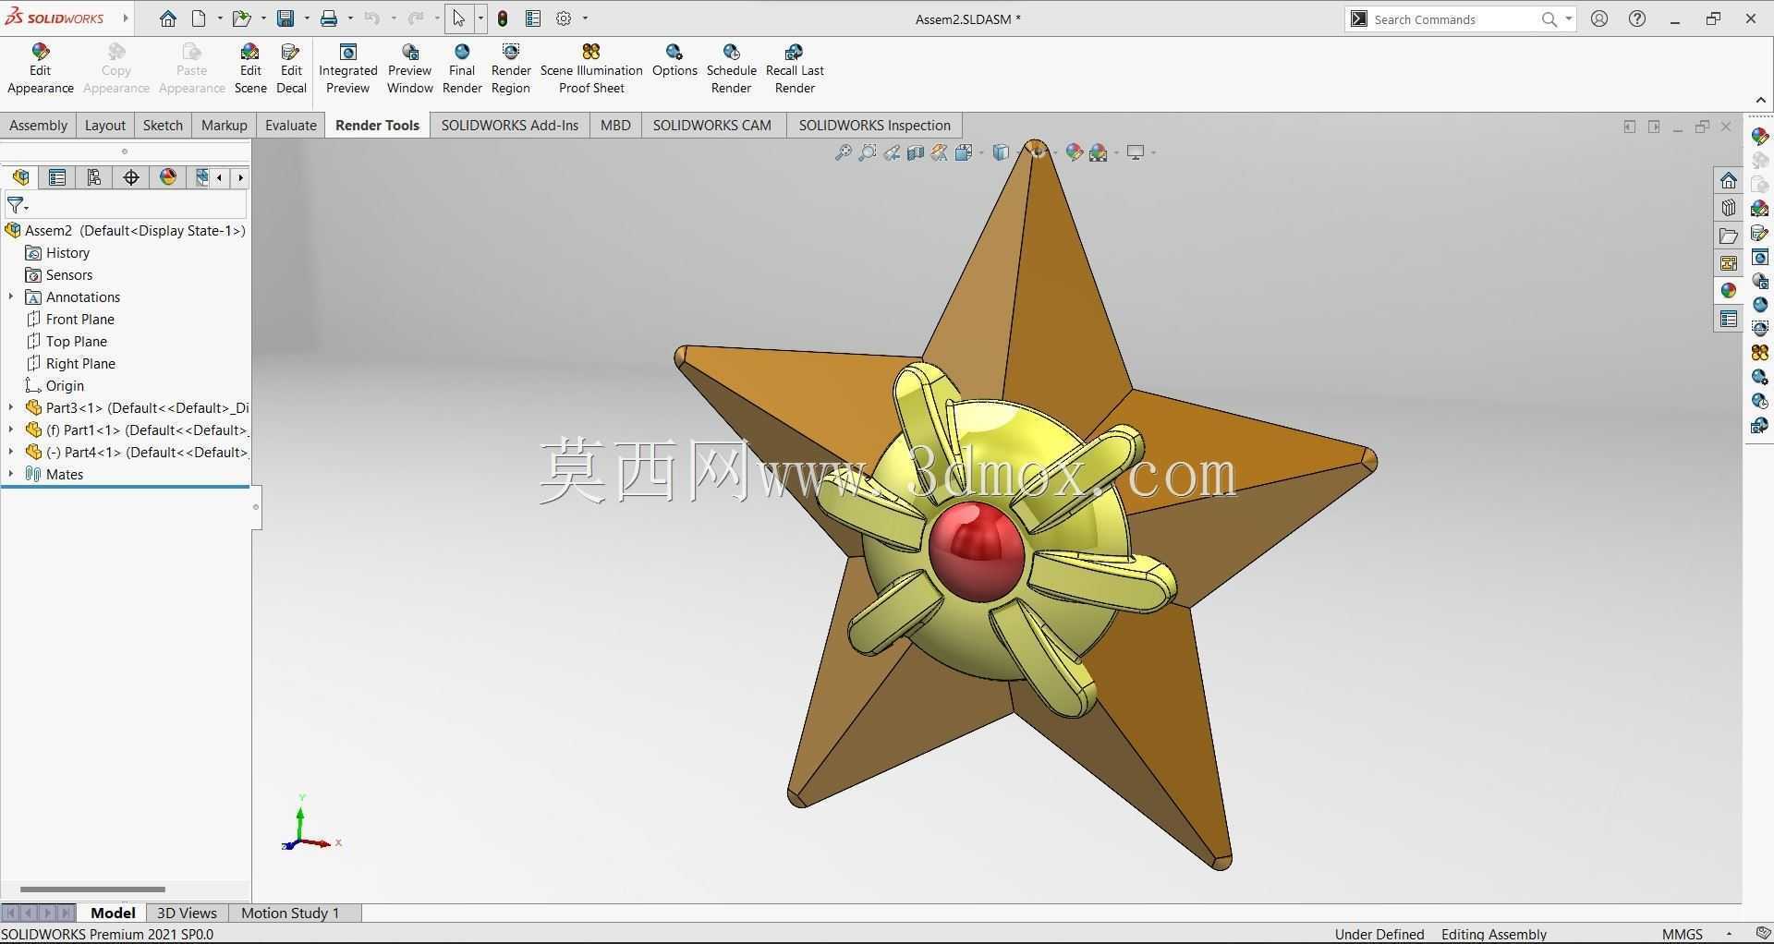Image resolution: width=1774 pixels, height=944 pixels.
Task: Switch to the FeatureManager design tree tab
Action: [x=20, y=177]
